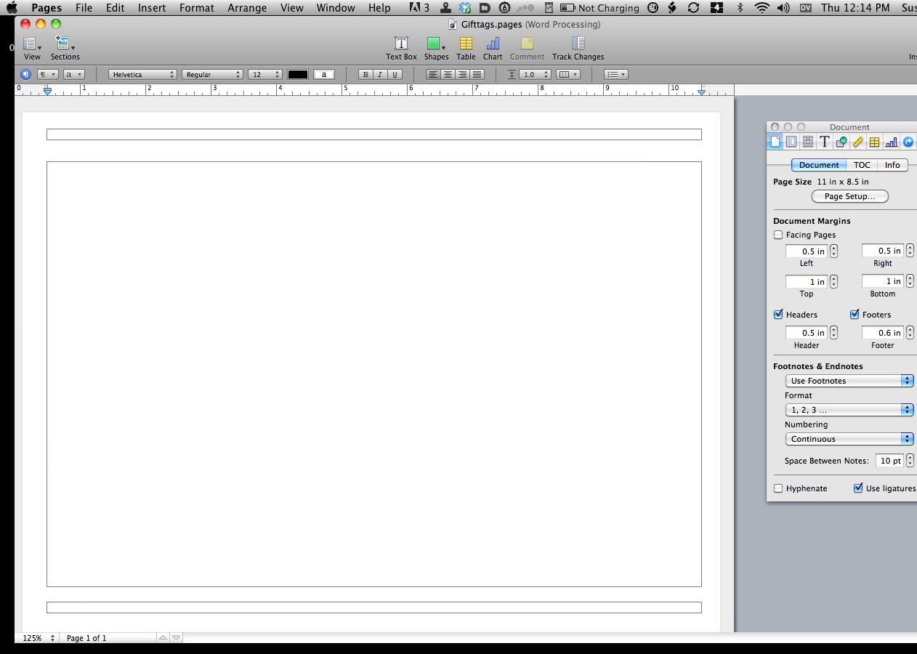Click the Wi-Fi menu bar icon
The height and width of the screenshot is (654, 917).
pyautogui.click(x=762, y=8)
